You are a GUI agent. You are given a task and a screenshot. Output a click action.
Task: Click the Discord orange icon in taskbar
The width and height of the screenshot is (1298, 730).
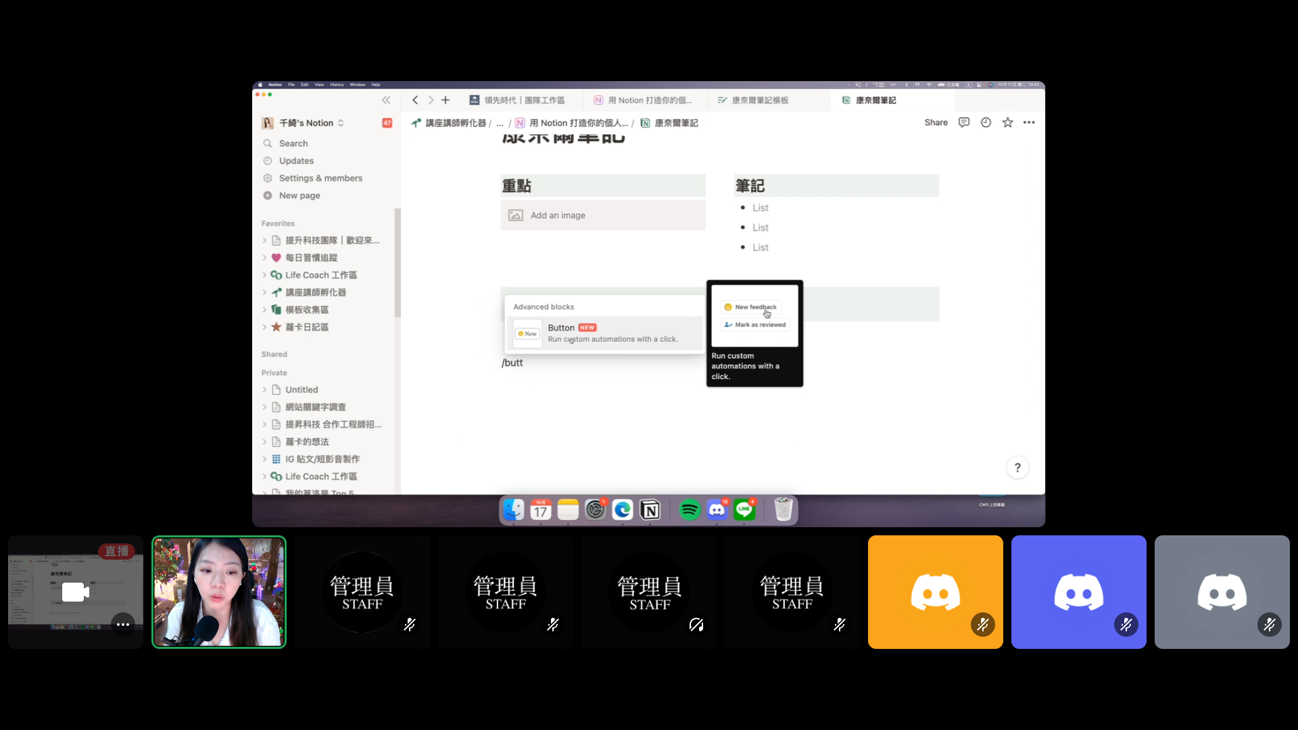(x=935, y=592)
